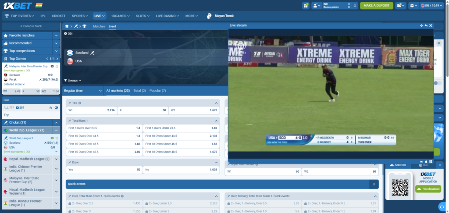Screen dimensions: 449x213
Task: Go to the previous Top Games card
Action: coord(47,59)
